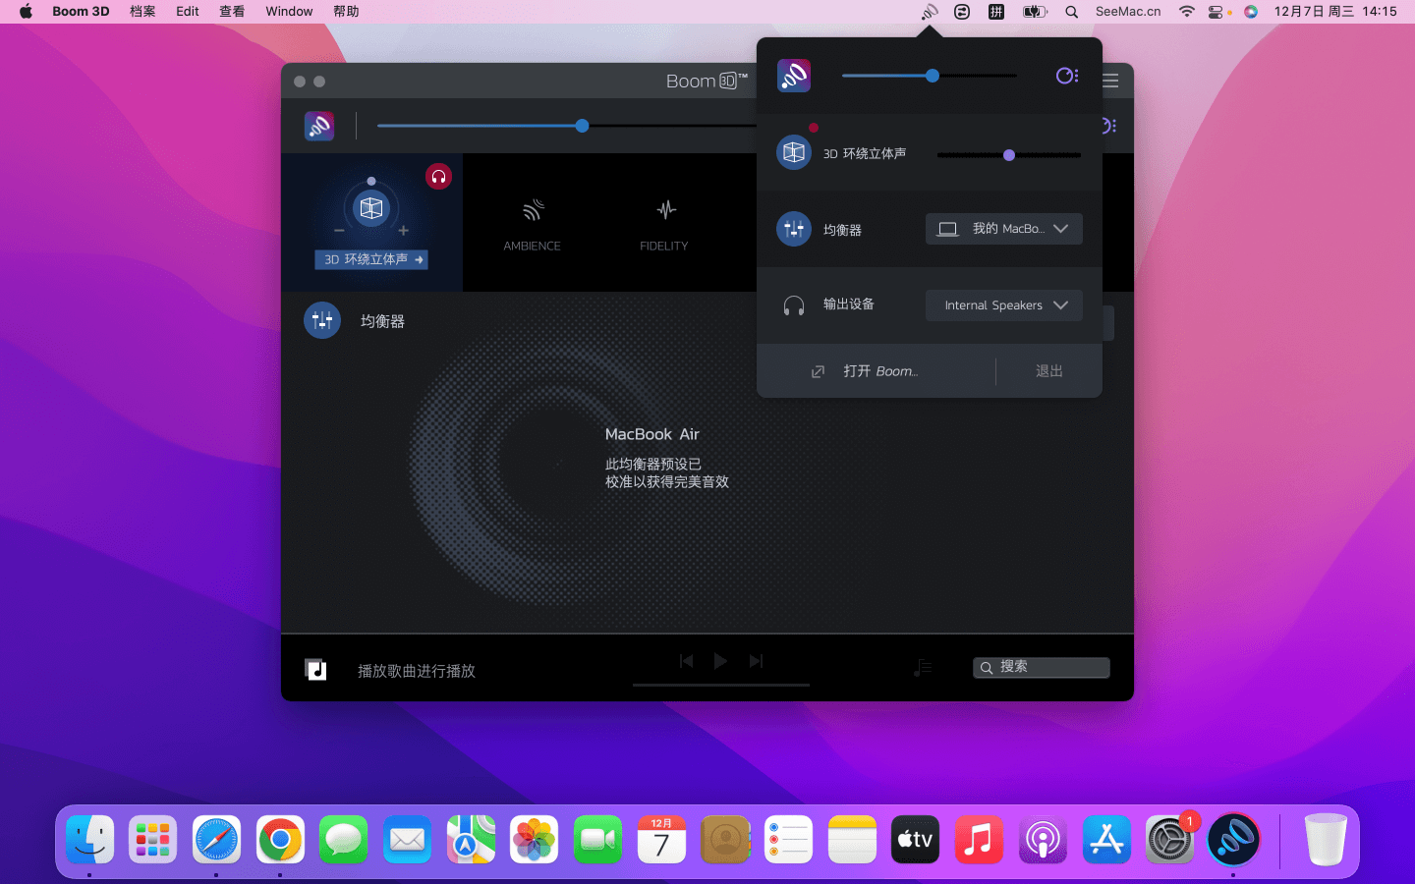
Task: Click the popup's audio boost circle icon
Action: coord(1066,76)
